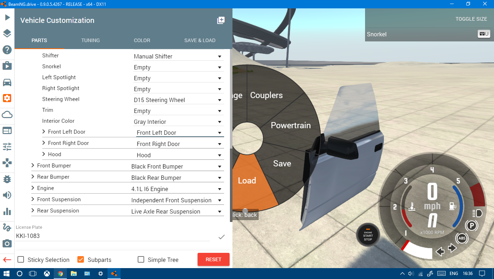The image size is (494, 279).
Task: Open the vehicle selector car icon
Action: pyautogui.click(x=7, y=82)
